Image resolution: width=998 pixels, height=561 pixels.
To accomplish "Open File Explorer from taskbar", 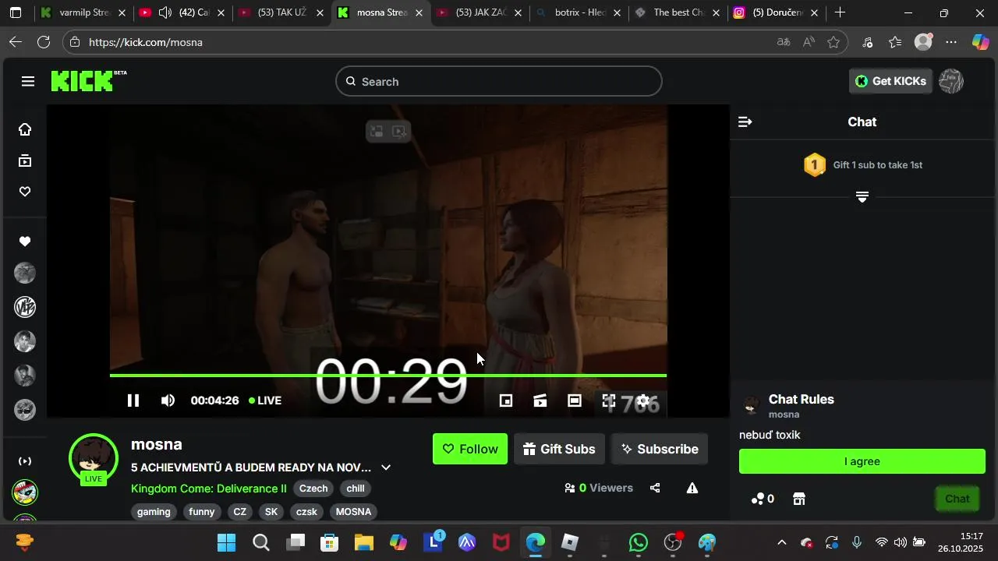I will [x=364, y=542].
